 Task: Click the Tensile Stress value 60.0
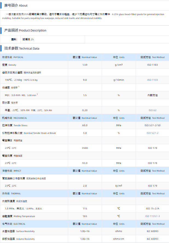coord(85,125)
